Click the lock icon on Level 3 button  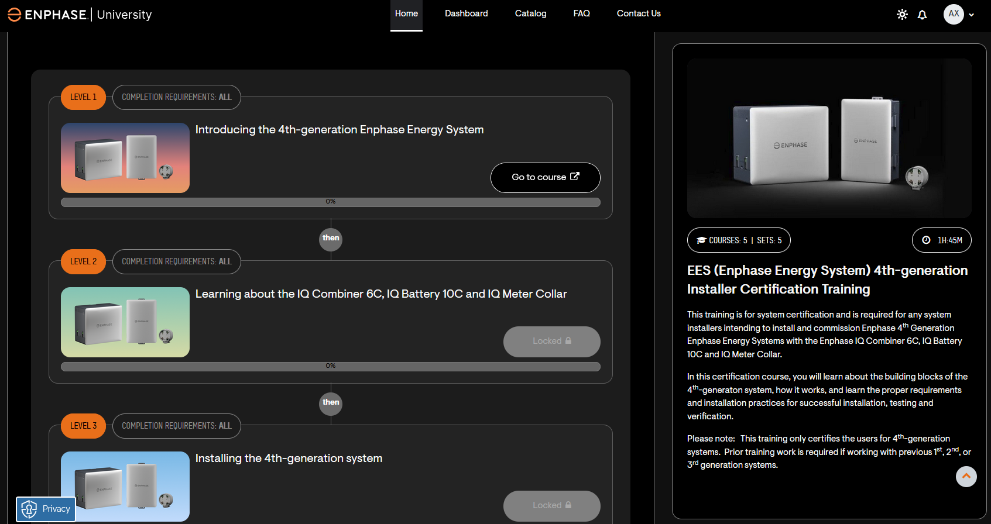568,505
